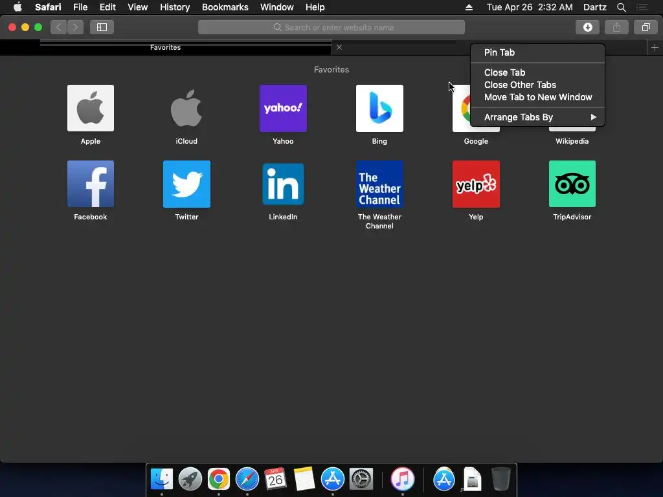663x497 pixels.
Task: Open Safari from the Dock
Action: [x=247, y=479]
